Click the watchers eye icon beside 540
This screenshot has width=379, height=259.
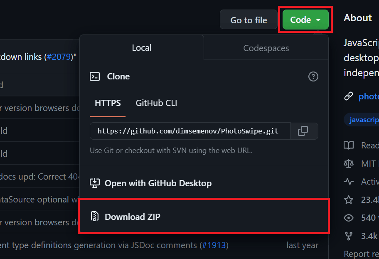click(x=349, y=218)
